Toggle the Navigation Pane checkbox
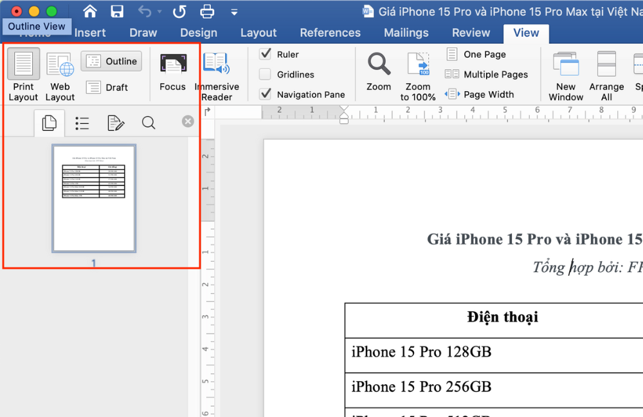Screen dimensions: 643x417 point(266,94)
